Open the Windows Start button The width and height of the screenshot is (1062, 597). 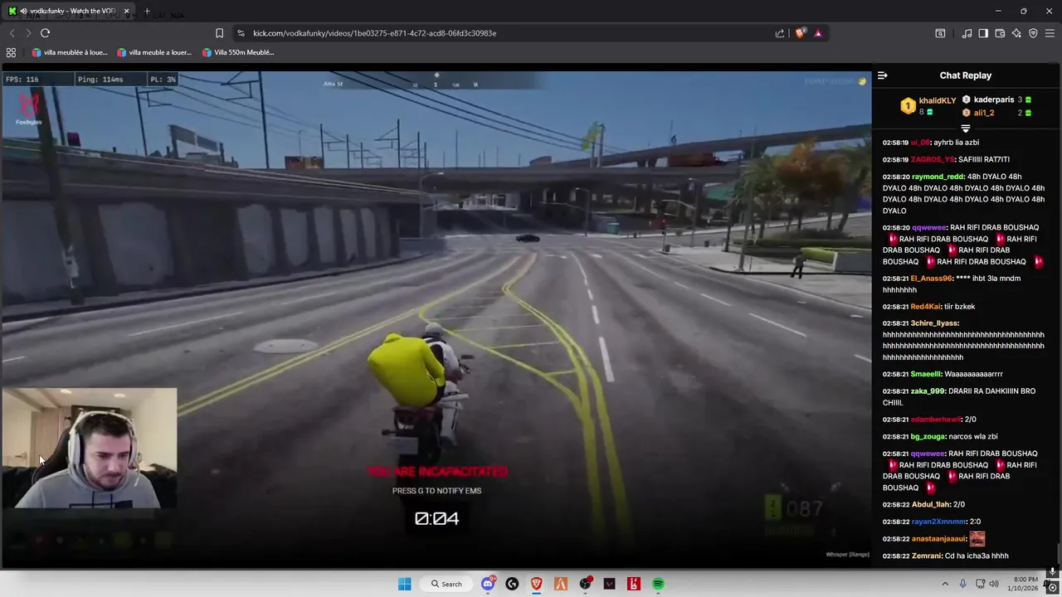[x=404, y=584]
